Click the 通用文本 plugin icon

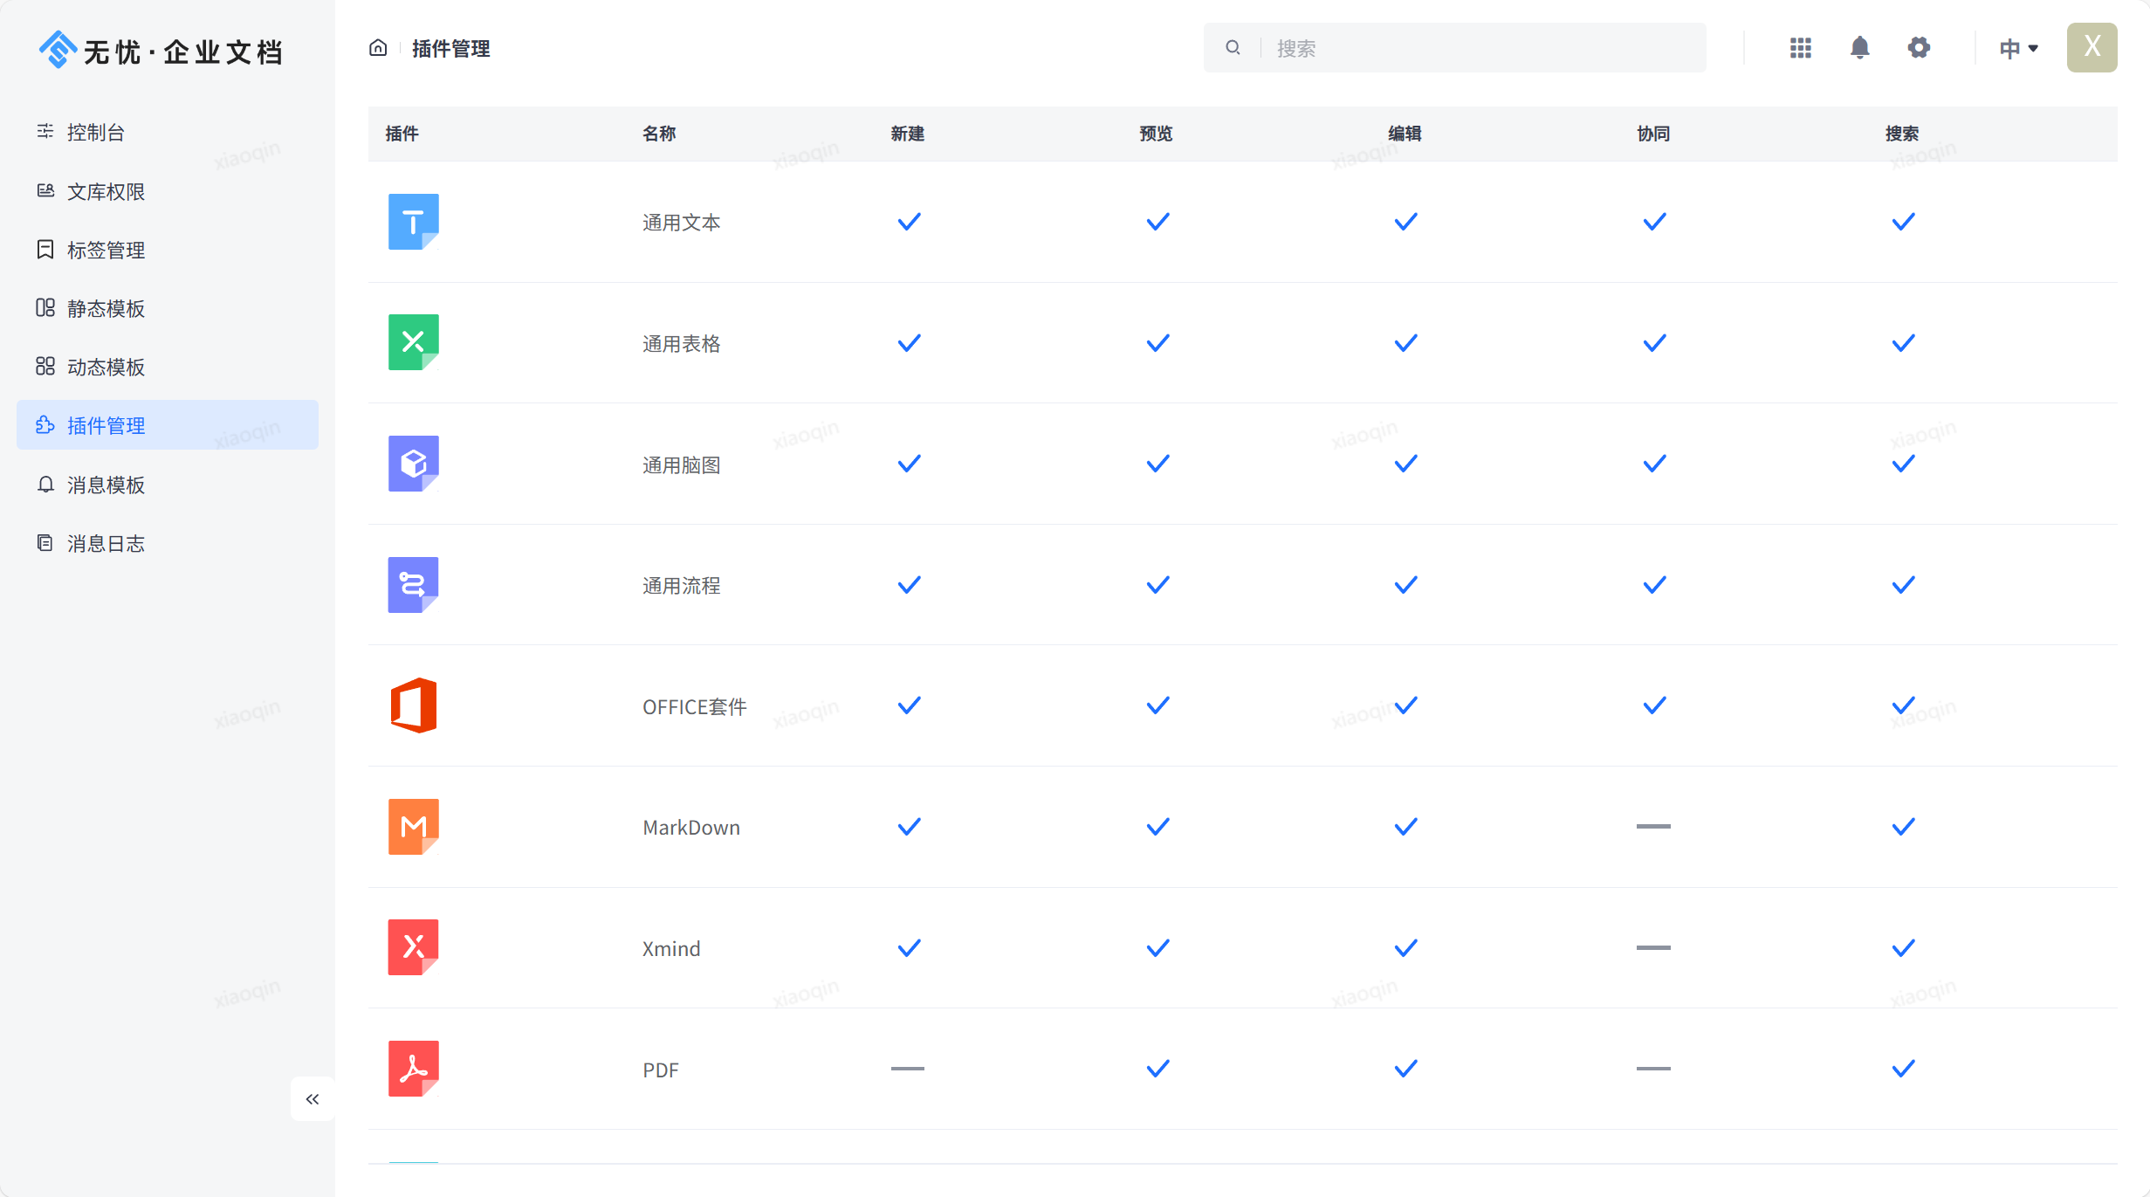(x=413, y=222)
